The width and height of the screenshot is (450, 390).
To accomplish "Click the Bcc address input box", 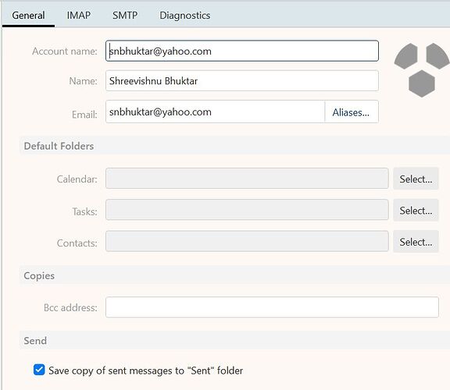I will pyautogui.click(x=272, y=307).
